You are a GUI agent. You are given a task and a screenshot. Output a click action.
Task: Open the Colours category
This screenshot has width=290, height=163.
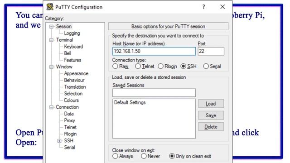click(x=71, y=101)
